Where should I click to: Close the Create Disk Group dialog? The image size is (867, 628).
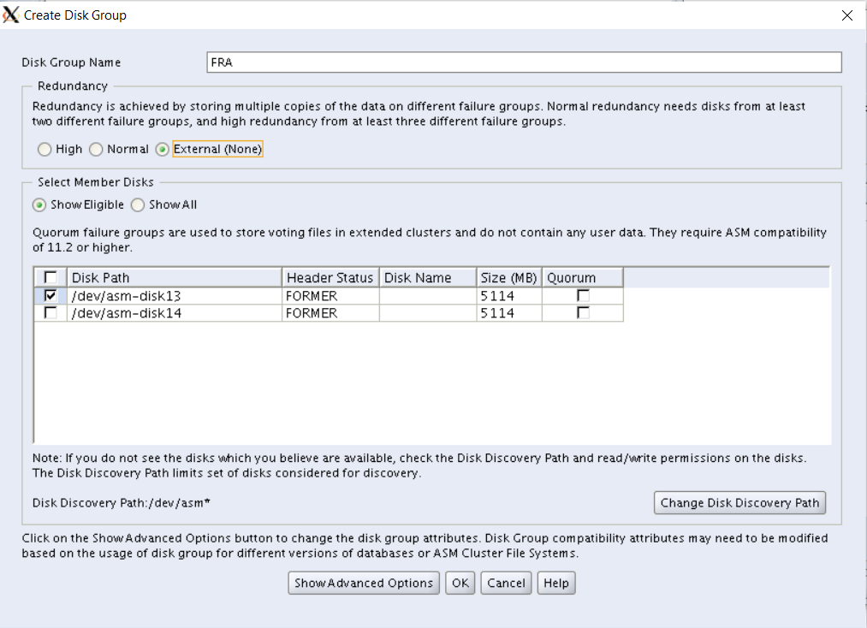[847, 15]
